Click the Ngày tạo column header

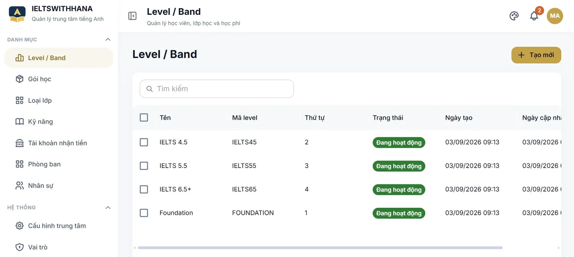459,118
